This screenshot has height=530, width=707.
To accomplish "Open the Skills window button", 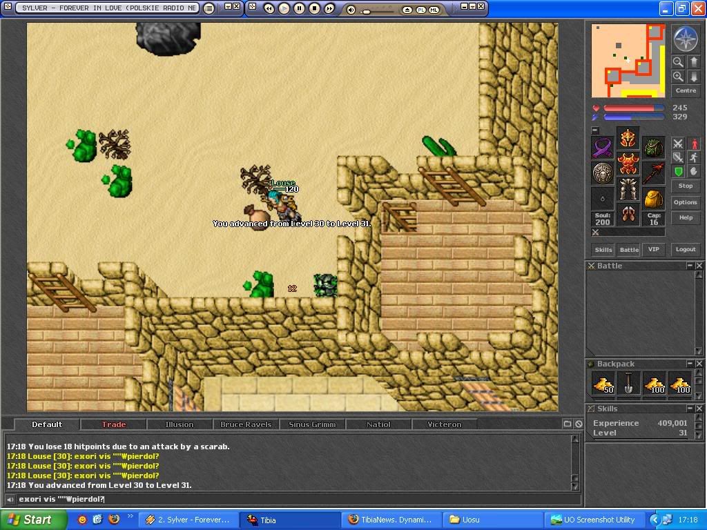I will (603, 250).
